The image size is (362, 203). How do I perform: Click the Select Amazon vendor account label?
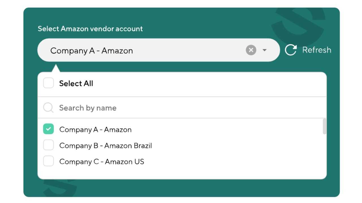coord(90,29)
